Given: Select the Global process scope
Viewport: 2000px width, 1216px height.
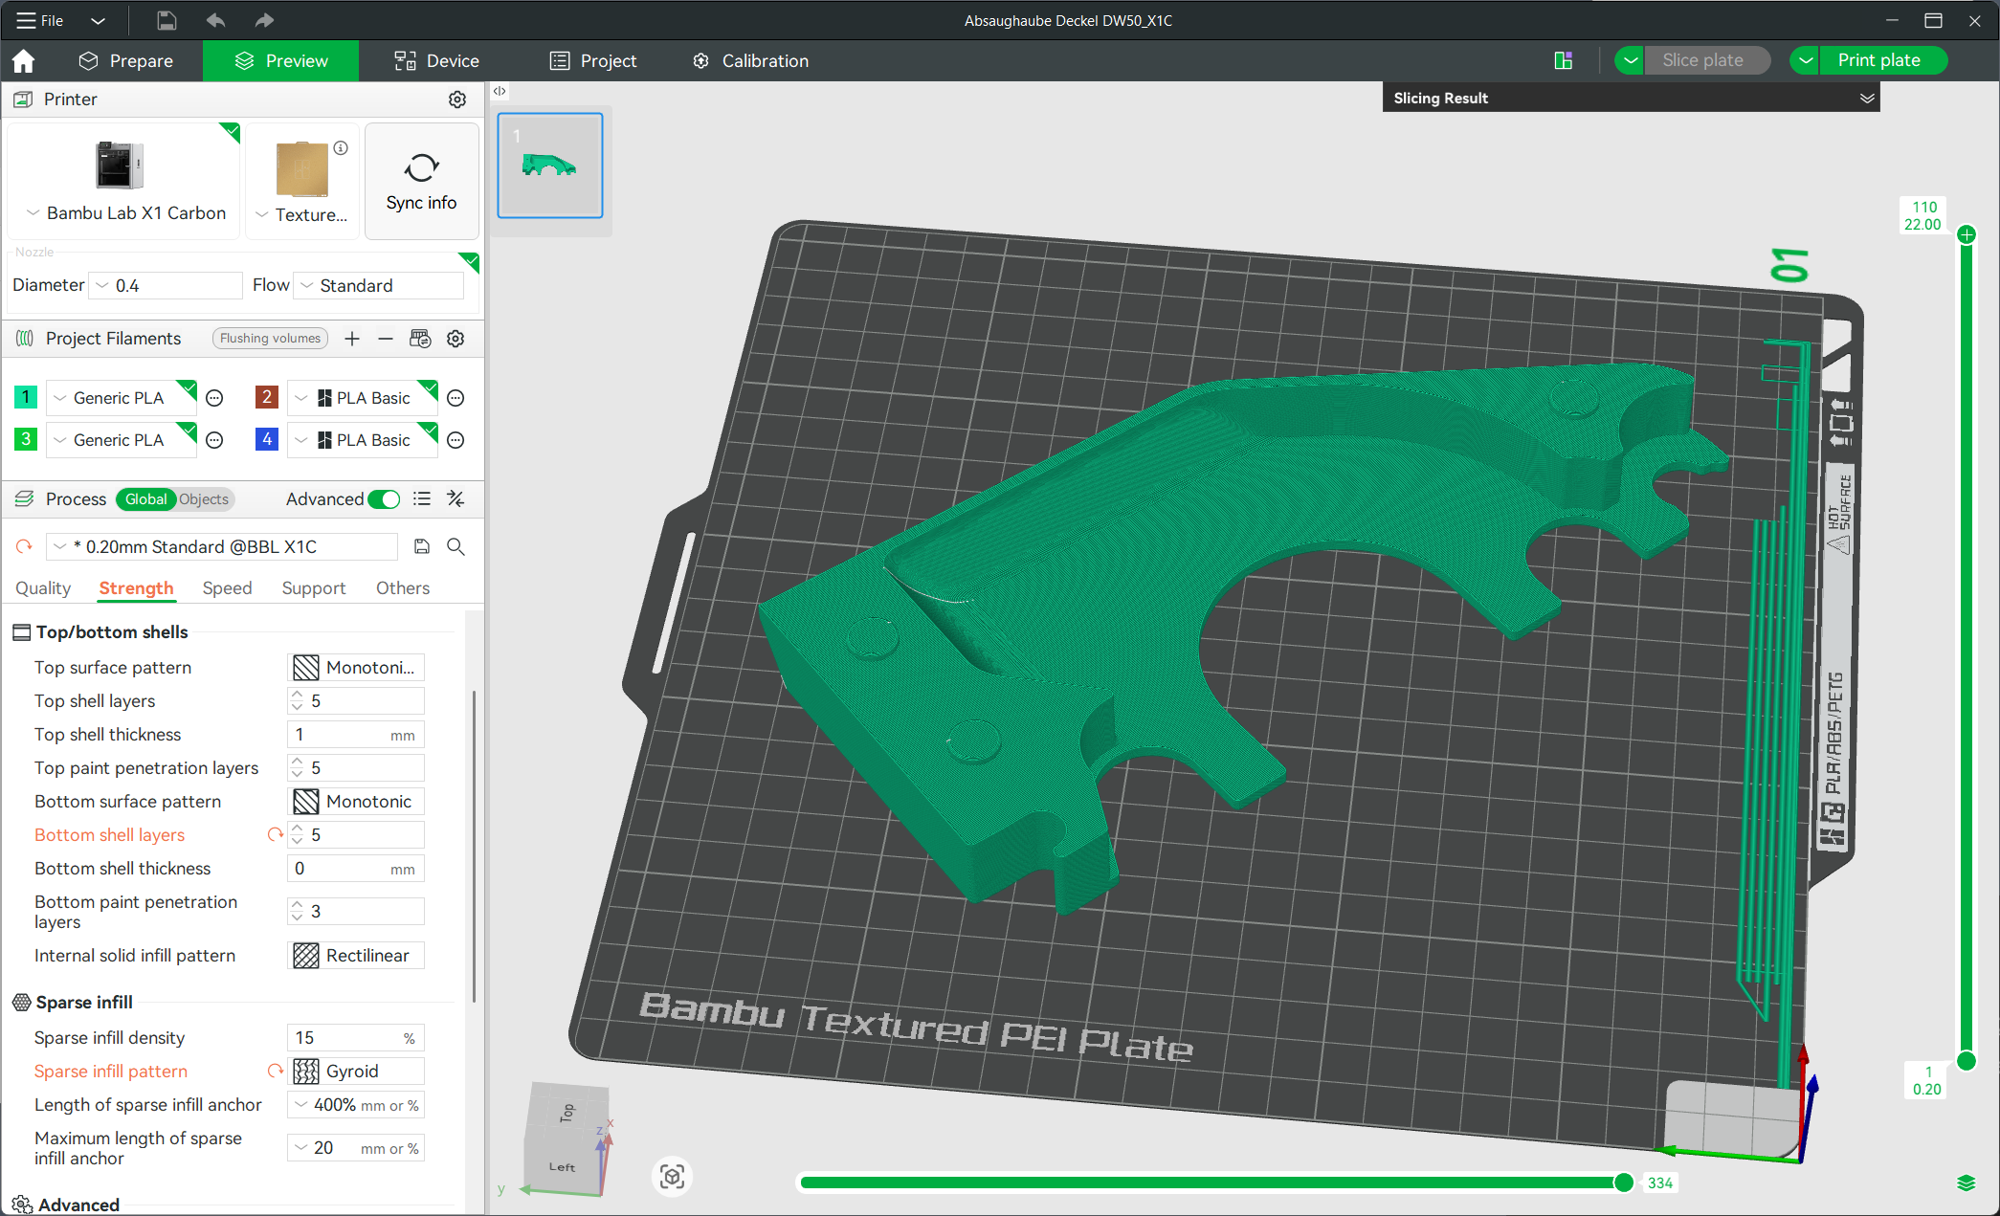Looking at the screenshot, I should [145, 499].
